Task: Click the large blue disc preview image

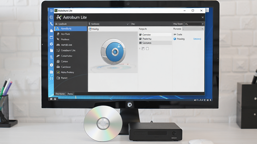Action: click(113, 52)
